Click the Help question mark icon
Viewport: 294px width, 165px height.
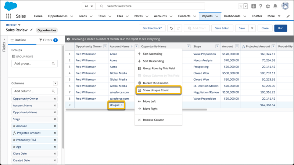pos(261,6)
